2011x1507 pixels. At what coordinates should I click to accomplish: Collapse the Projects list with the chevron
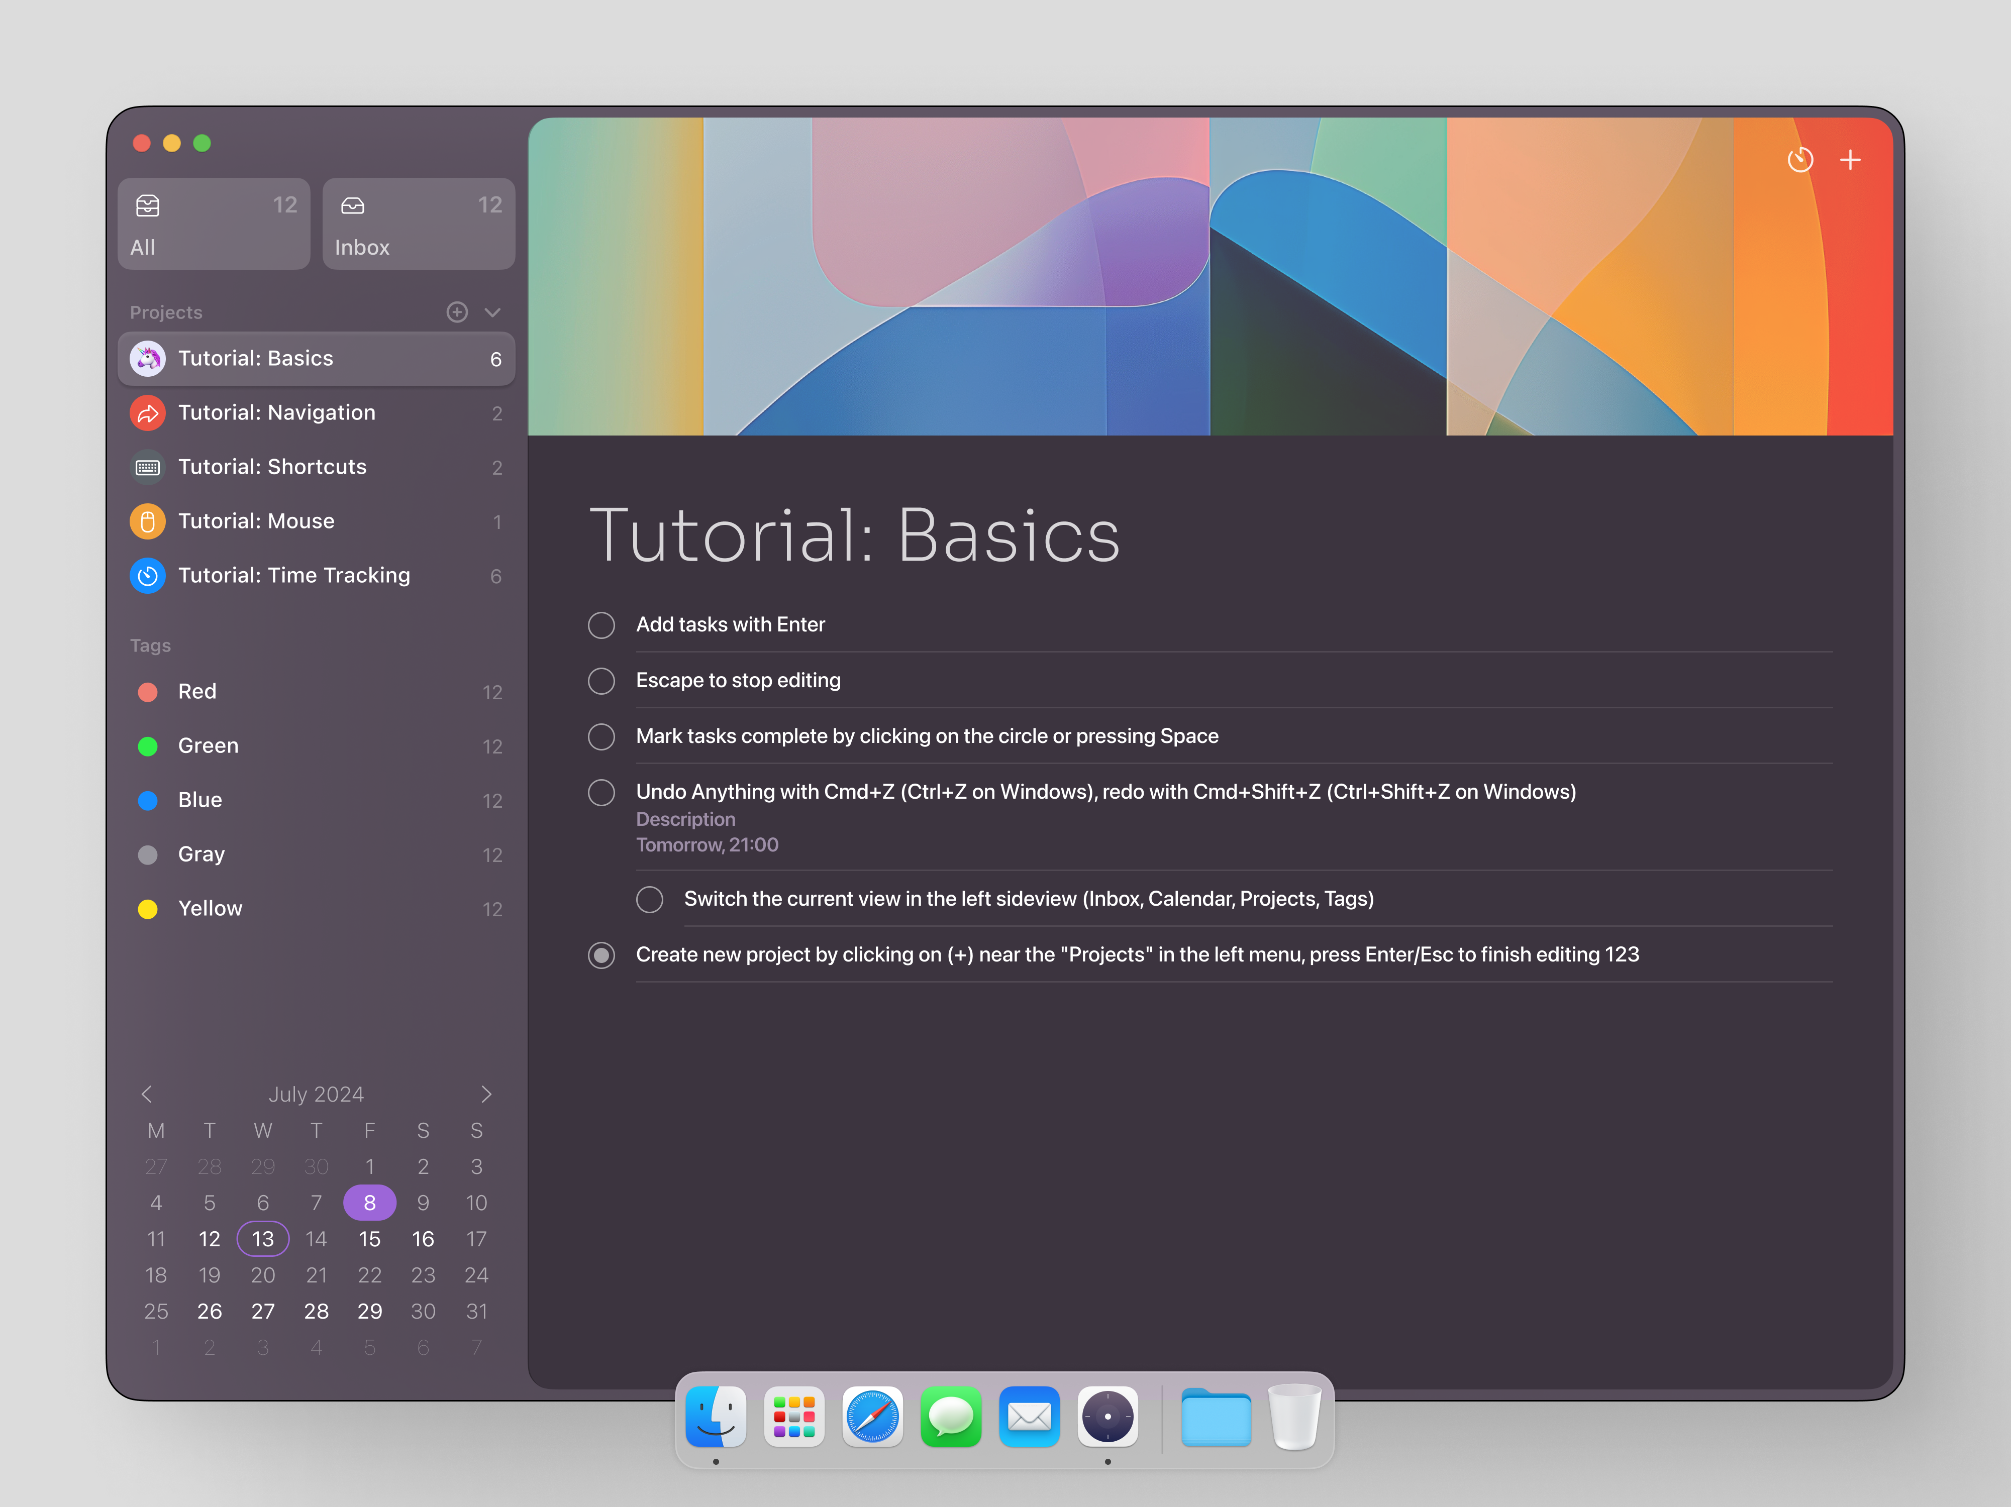pyautogui.click(x=492, y=312)
